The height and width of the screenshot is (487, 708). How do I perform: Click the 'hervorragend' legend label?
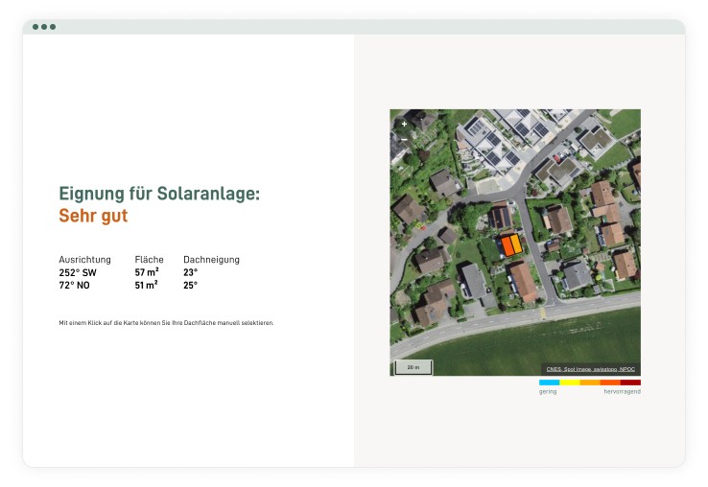pos(622,392)
